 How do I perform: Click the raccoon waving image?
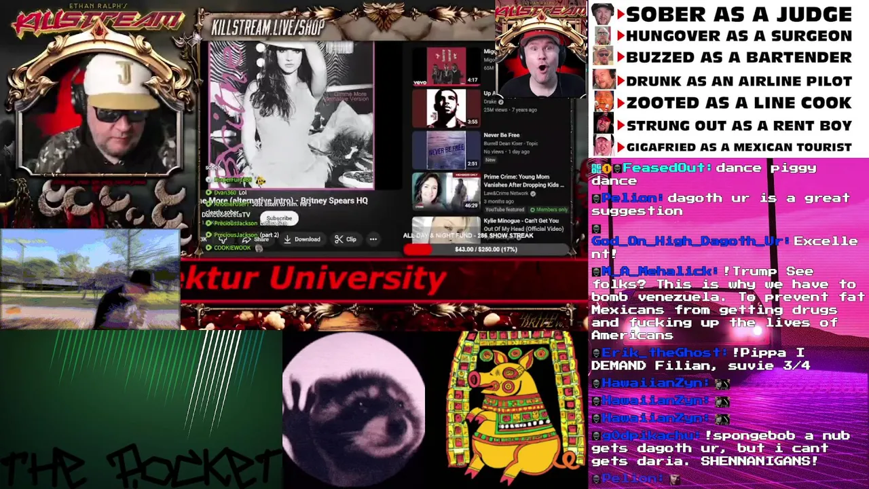[354, 410]
